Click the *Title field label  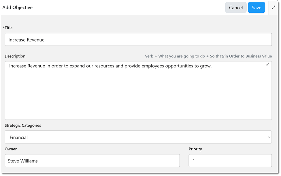pos(8,28)
